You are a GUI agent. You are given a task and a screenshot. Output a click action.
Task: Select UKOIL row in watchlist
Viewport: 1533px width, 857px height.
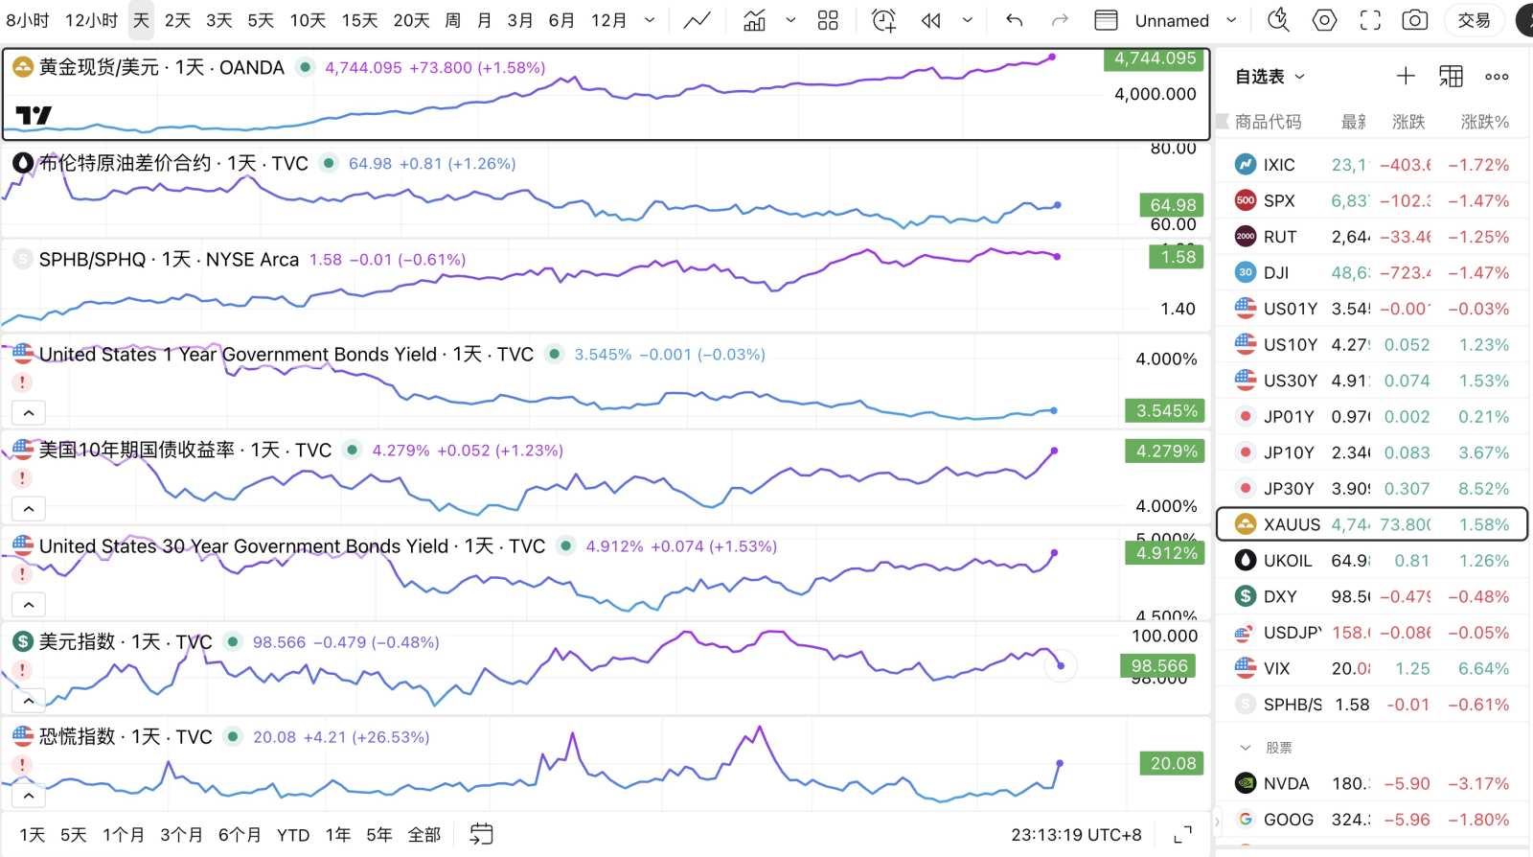1372,561
